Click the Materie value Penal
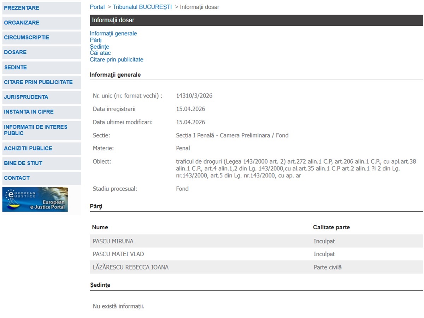 pyautogui.click(x=183, y=148)
